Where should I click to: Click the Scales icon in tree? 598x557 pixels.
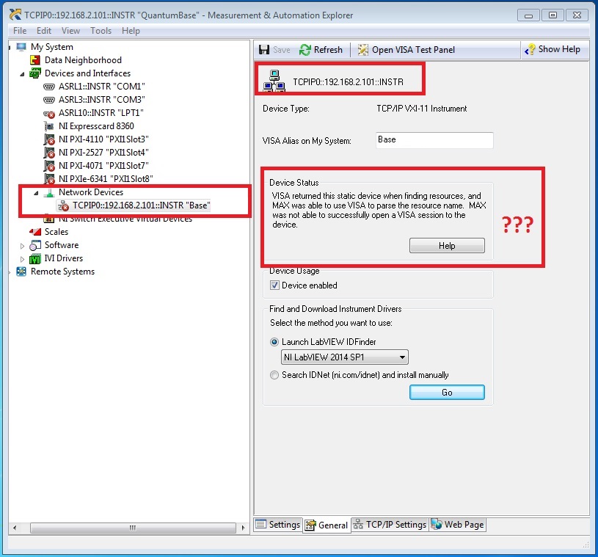[x=35, y=232]
